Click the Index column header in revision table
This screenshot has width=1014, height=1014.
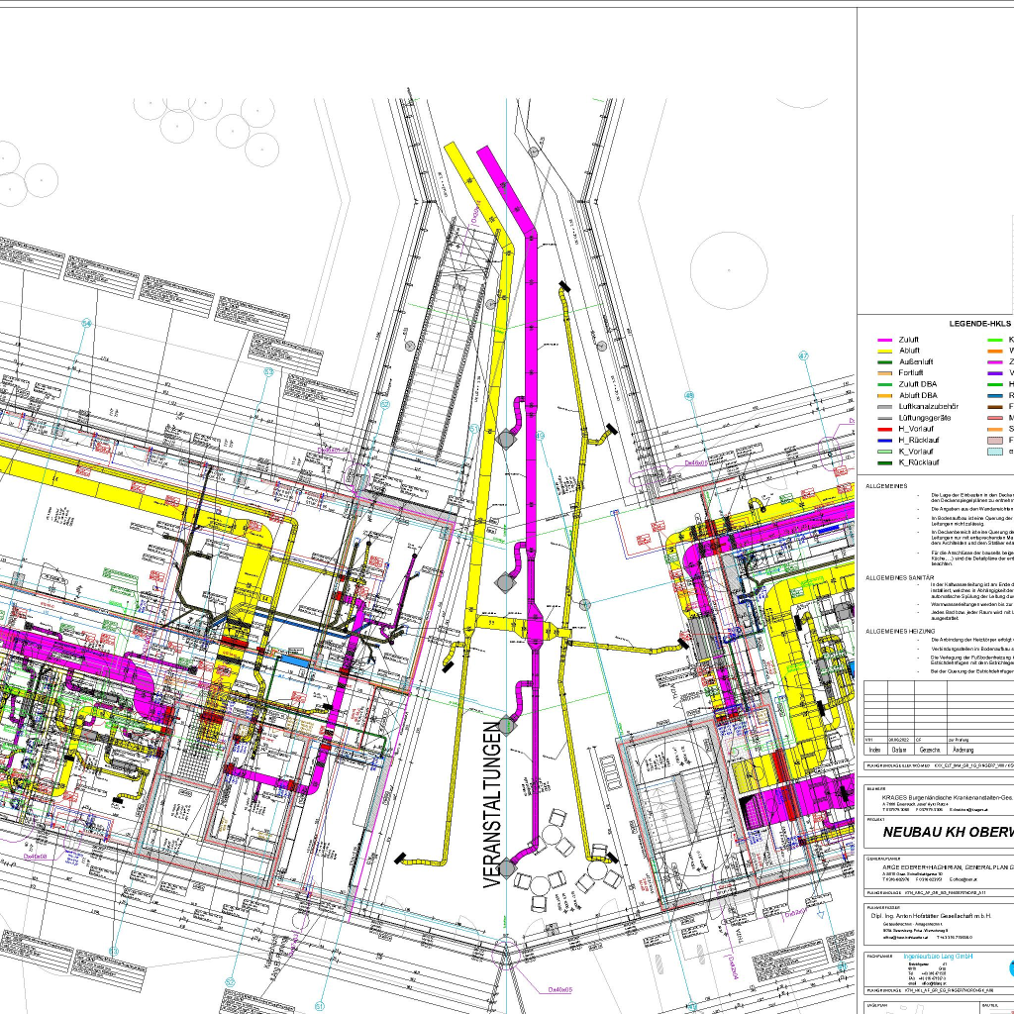click(x=873, y=752)
